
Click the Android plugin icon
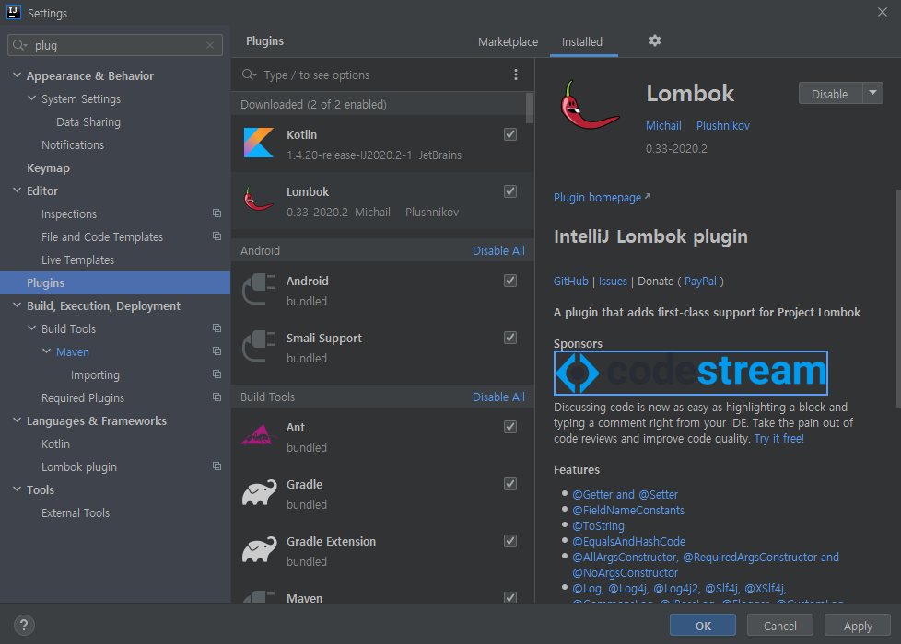point(259,289)
